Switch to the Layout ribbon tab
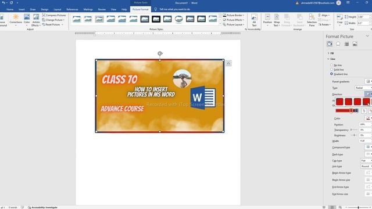372x209 pixels. tap(57, 9)
